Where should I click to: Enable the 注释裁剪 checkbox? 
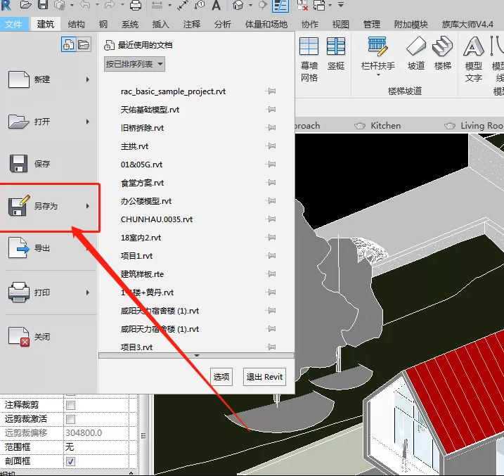[x=70, y=405]
